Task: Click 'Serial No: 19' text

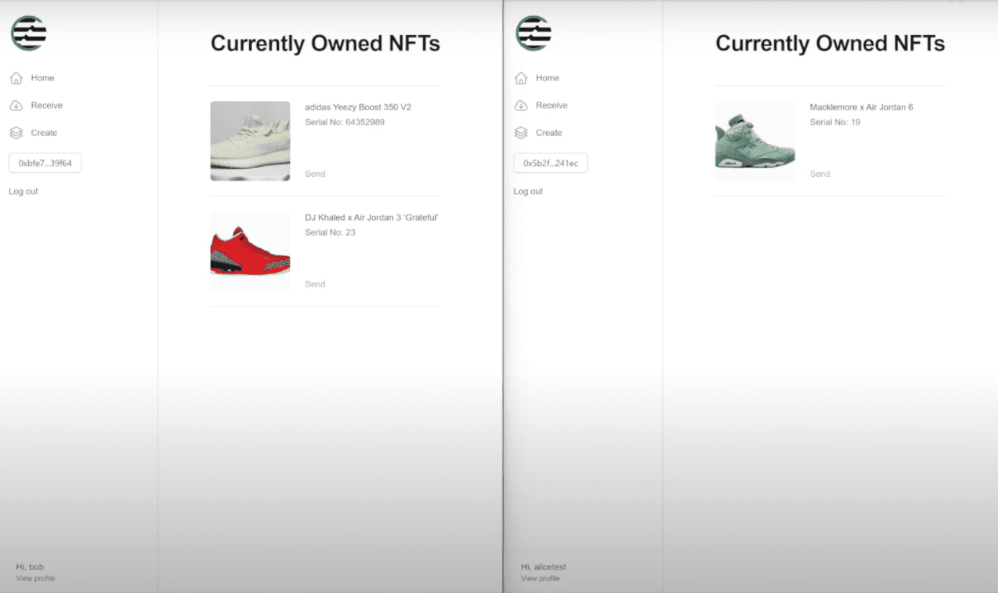Action: click(835, 122)
